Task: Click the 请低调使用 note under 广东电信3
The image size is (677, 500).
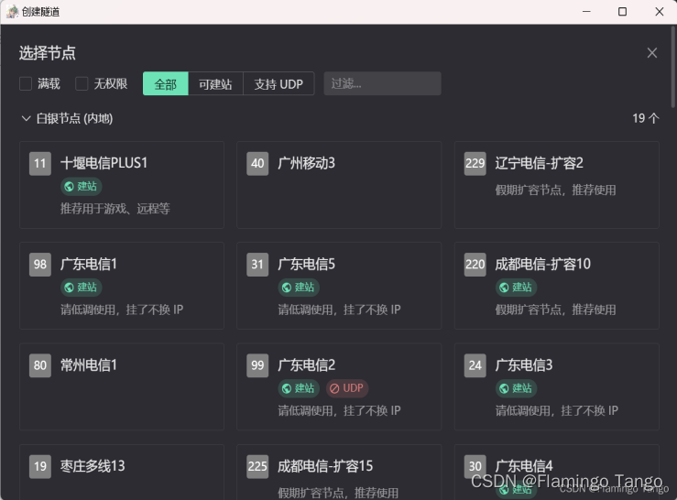Action: [557, 411]
